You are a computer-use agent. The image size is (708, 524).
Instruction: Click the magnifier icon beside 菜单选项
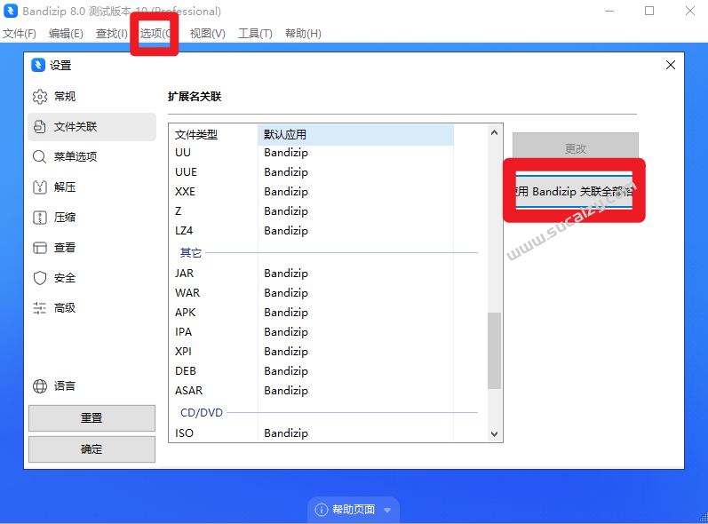pos(40,157)
